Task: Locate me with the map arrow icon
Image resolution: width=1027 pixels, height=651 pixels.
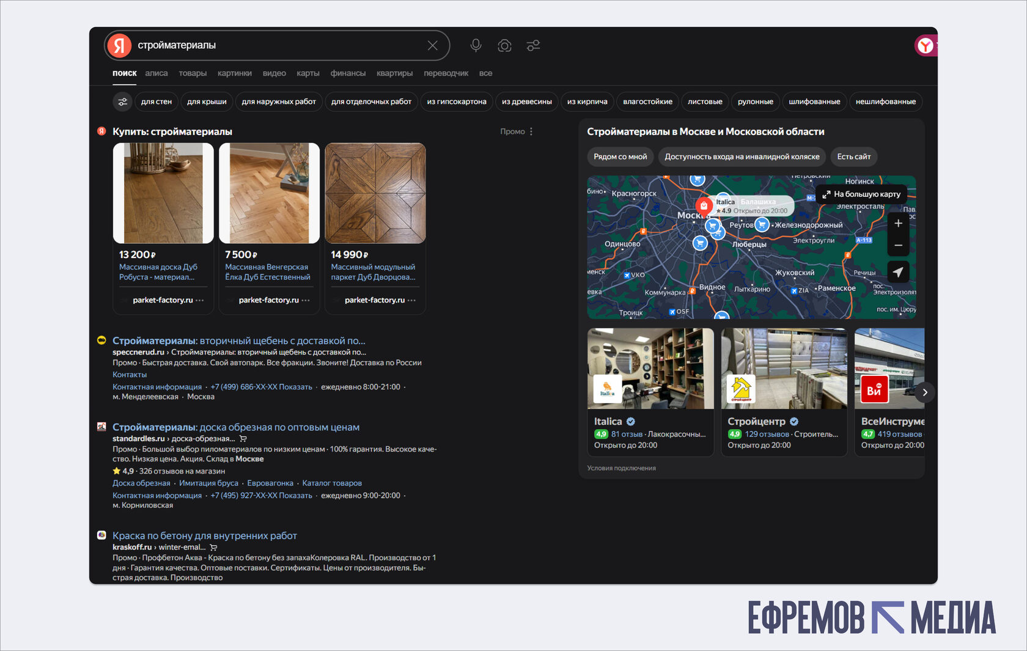Action: tap(898, 272)
